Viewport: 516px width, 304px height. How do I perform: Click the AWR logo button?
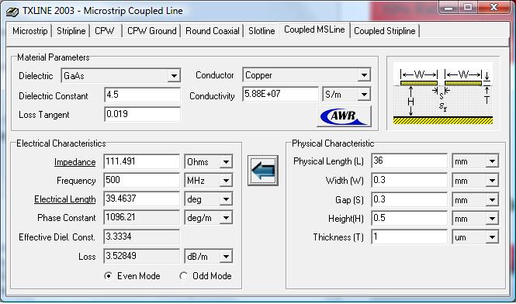pos(344,116)
